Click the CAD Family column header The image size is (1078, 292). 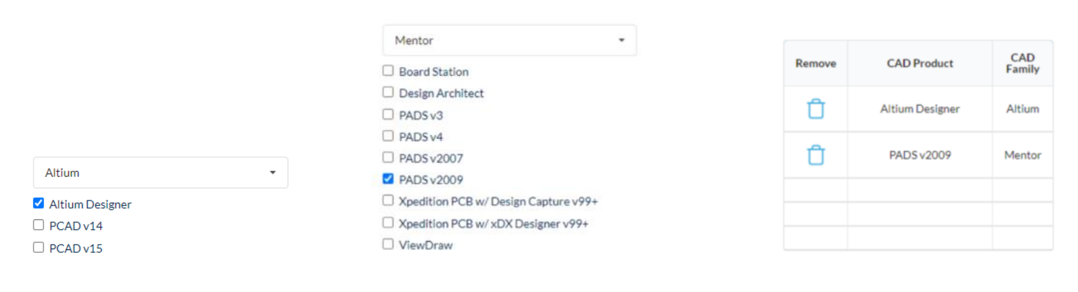[1022, 63]
